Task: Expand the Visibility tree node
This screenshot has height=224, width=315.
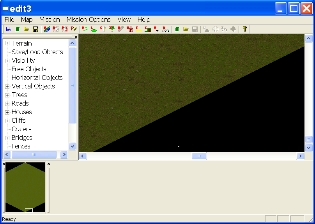Action: click(7, 60)
